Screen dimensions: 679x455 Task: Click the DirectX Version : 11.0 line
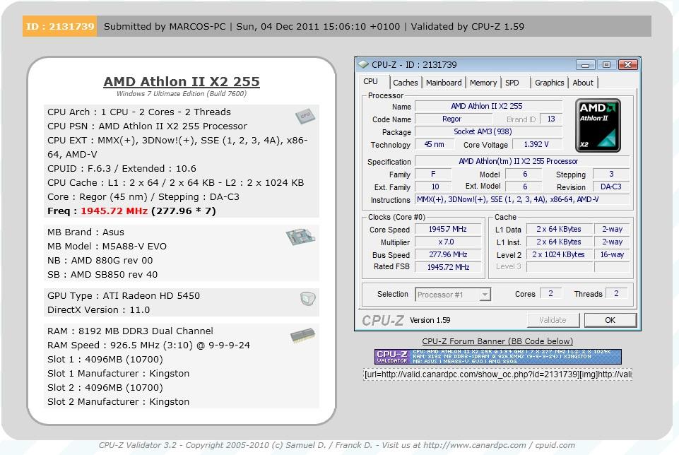point(98,310)
